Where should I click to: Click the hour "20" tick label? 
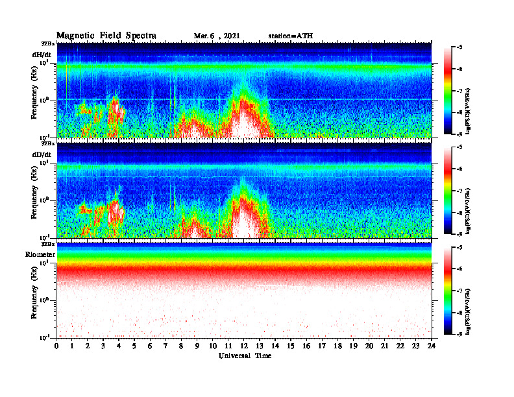369,346
